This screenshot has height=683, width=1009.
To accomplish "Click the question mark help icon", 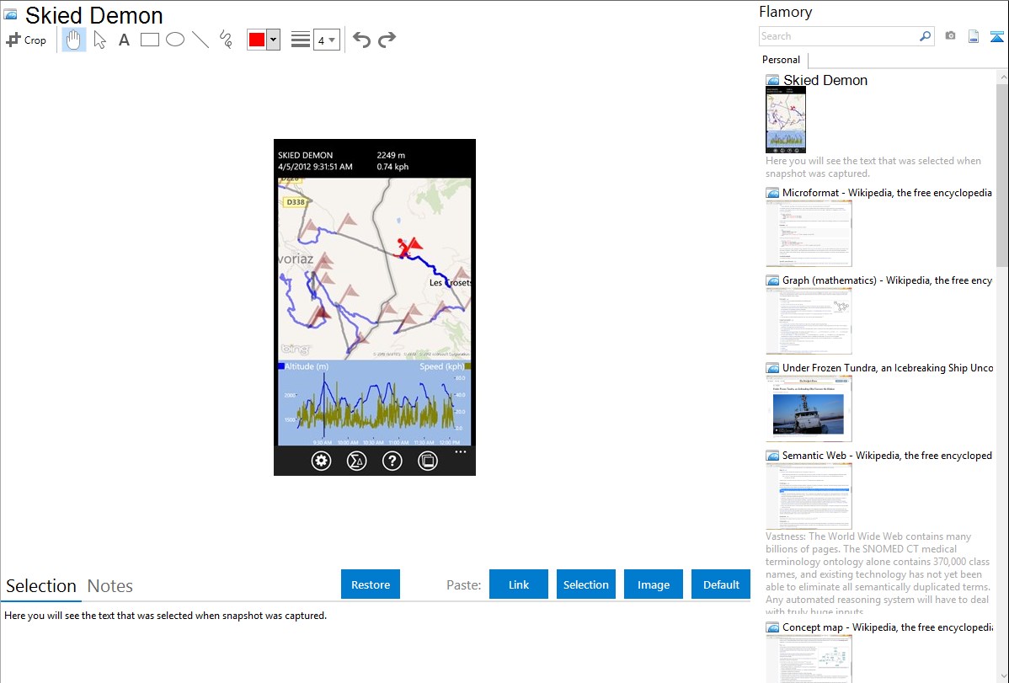I will [392, 461].
